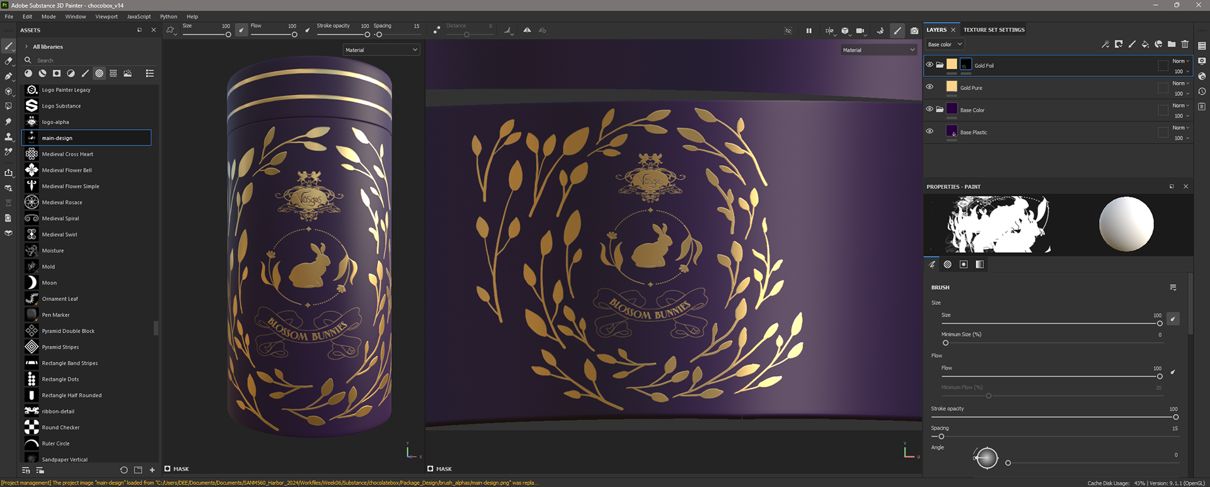Open the Export textures icon in left toolbar
The width and height of the screenshot is (1210, 487).
(x=8, y=173)
